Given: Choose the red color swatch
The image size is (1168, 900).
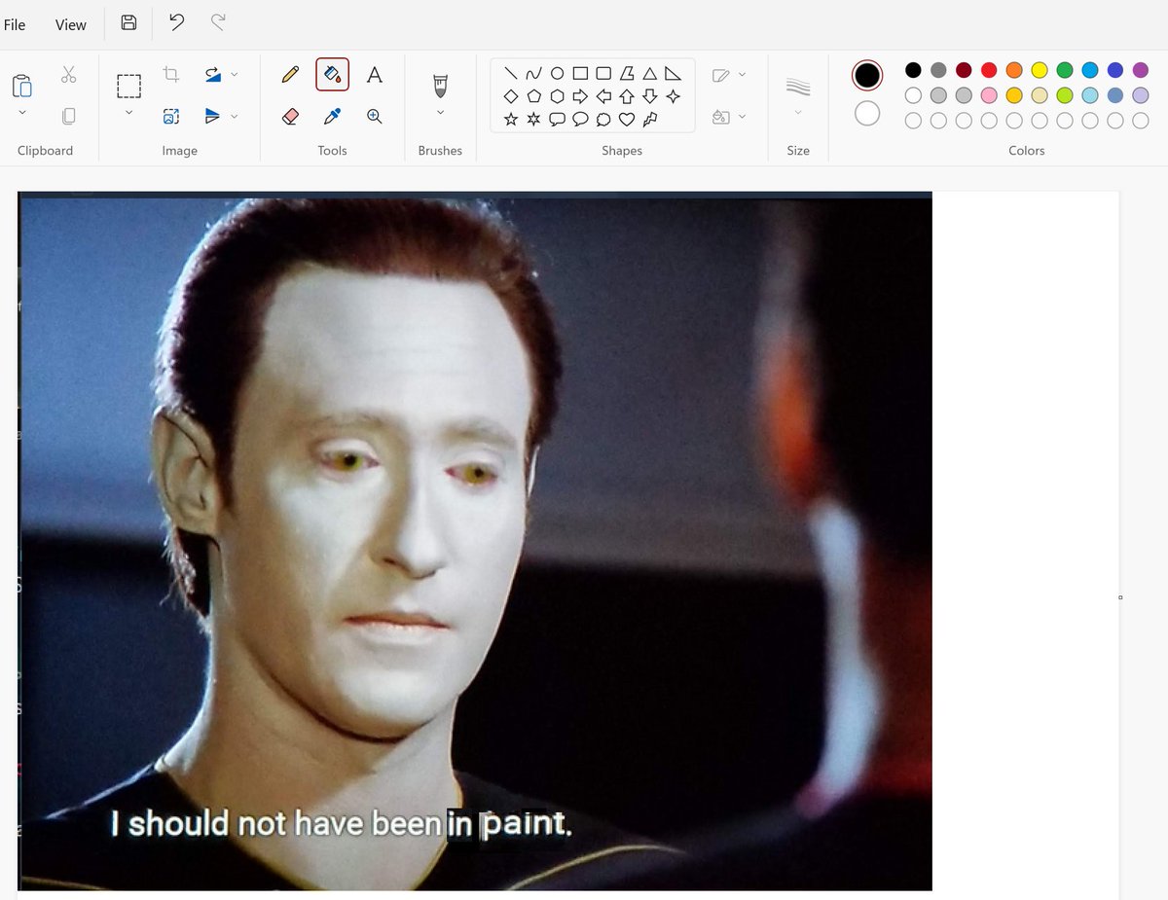Looking at the screenshot, I should tap(989, 70).
